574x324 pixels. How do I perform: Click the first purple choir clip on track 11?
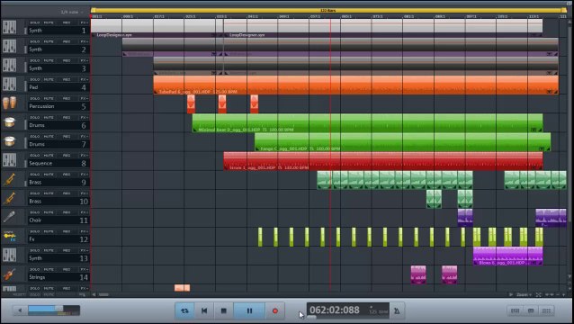point(465,218)
